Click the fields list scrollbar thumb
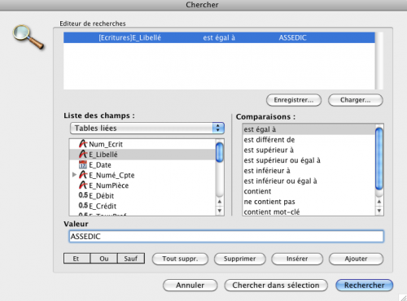407x301 pixels. [220, 152]
